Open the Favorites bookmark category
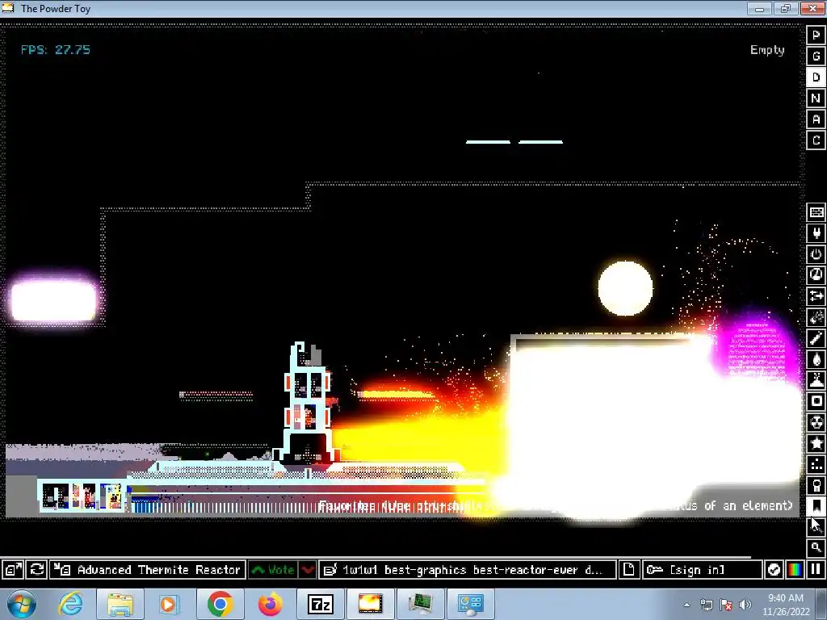The width and height of the screenshot is (827, 620). (x=817, y=507)
